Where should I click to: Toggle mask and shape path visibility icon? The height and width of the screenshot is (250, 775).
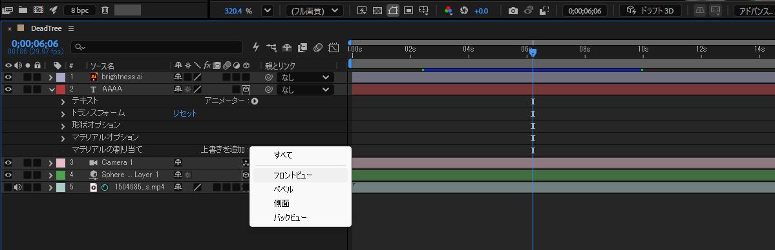[x=393, y=10]
